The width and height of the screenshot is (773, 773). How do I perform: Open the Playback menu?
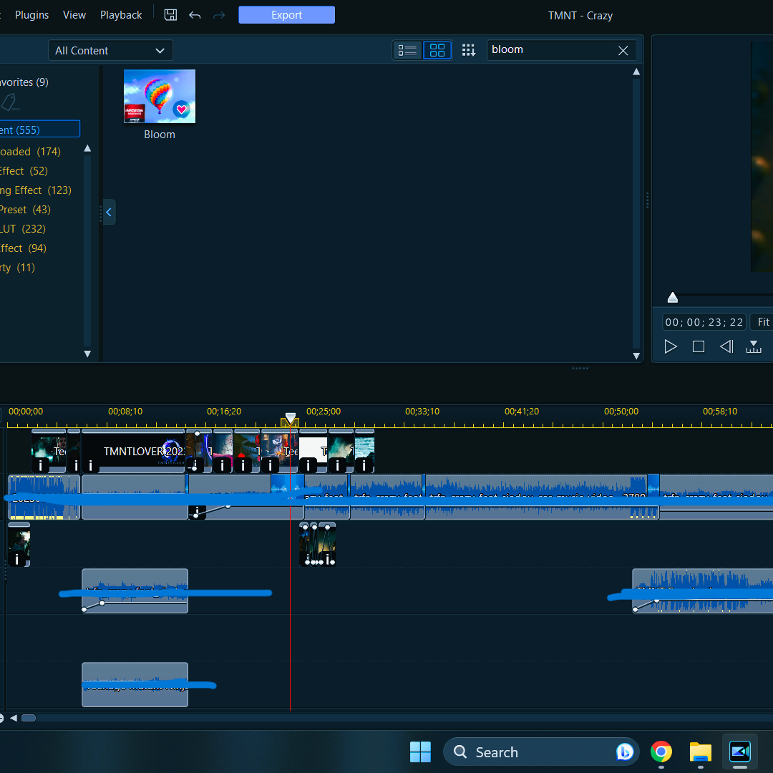pos(121,15)
